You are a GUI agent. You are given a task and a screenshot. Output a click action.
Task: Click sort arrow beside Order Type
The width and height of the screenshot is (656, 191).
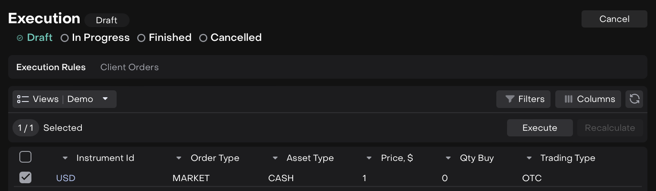point(179,158)
